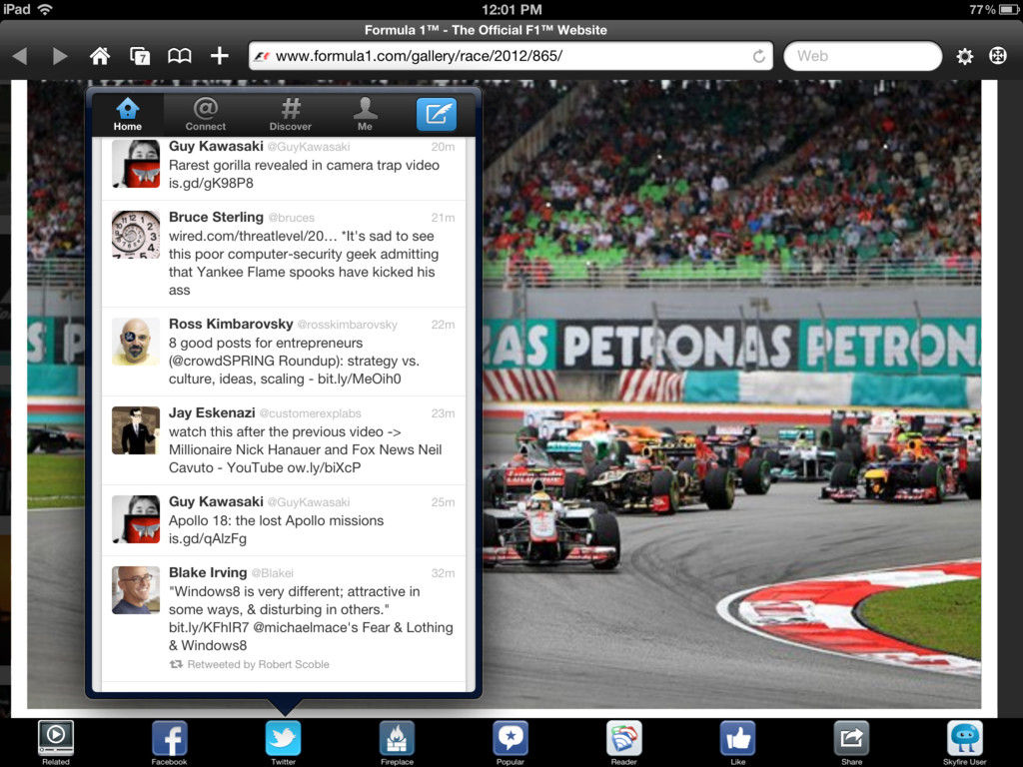1023x767 pixels.
Task: Open the bookmarks book icon
Action: point(180,56)
